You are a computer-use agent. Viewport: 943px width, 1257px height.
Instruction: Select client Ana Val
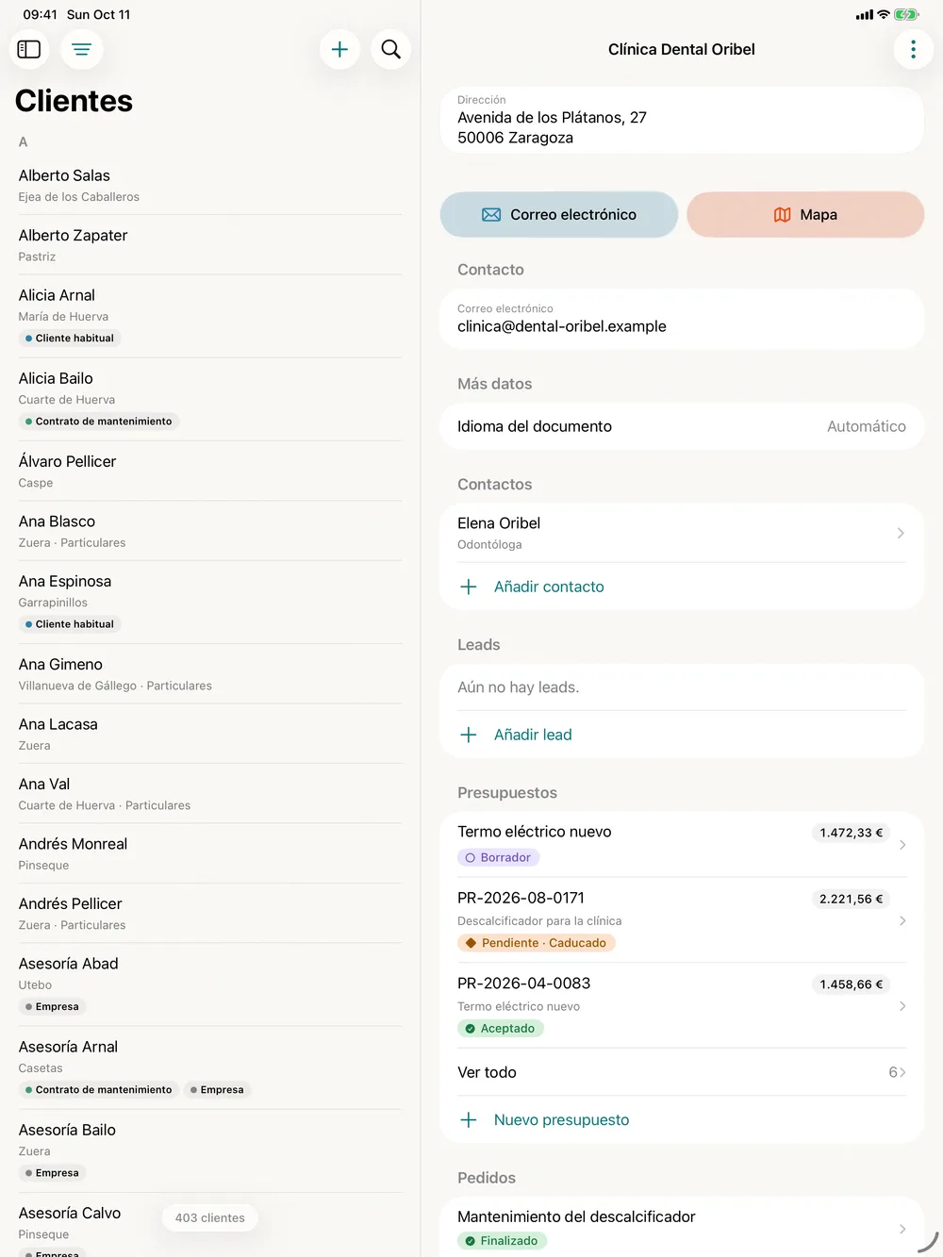[210, 794]
